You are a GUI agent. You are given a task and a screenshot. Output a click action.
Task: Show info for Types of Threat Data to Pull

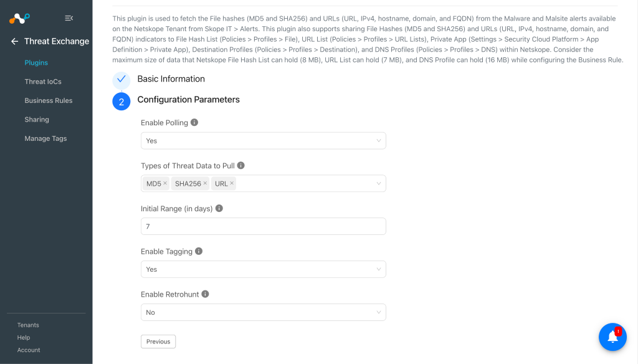(x=241, y=165)
